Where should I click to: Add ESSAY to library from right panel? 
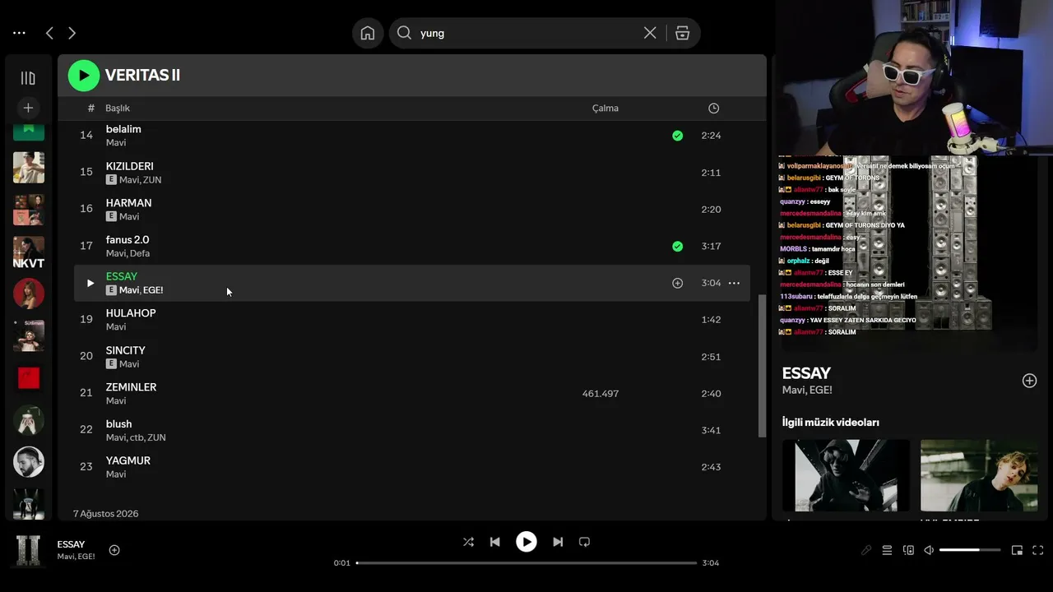click(1029, 381)
